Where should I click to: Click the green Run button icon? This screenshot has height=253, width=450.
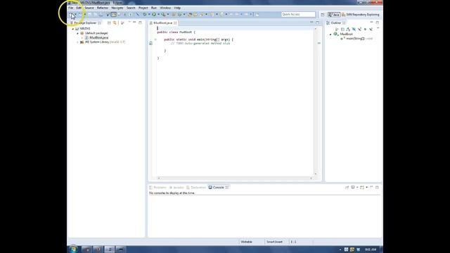[x=154, y=14]
